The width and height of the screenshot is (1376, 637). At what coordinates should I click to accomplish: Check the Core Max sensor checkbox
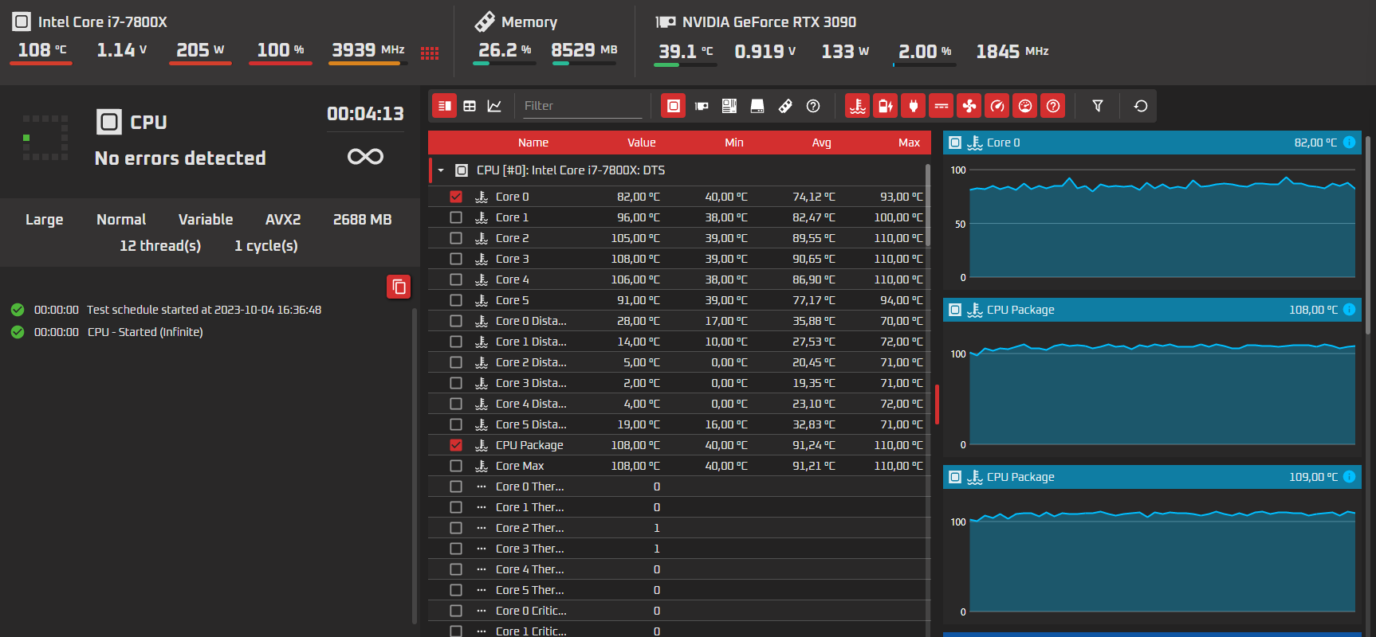point(456,466)
